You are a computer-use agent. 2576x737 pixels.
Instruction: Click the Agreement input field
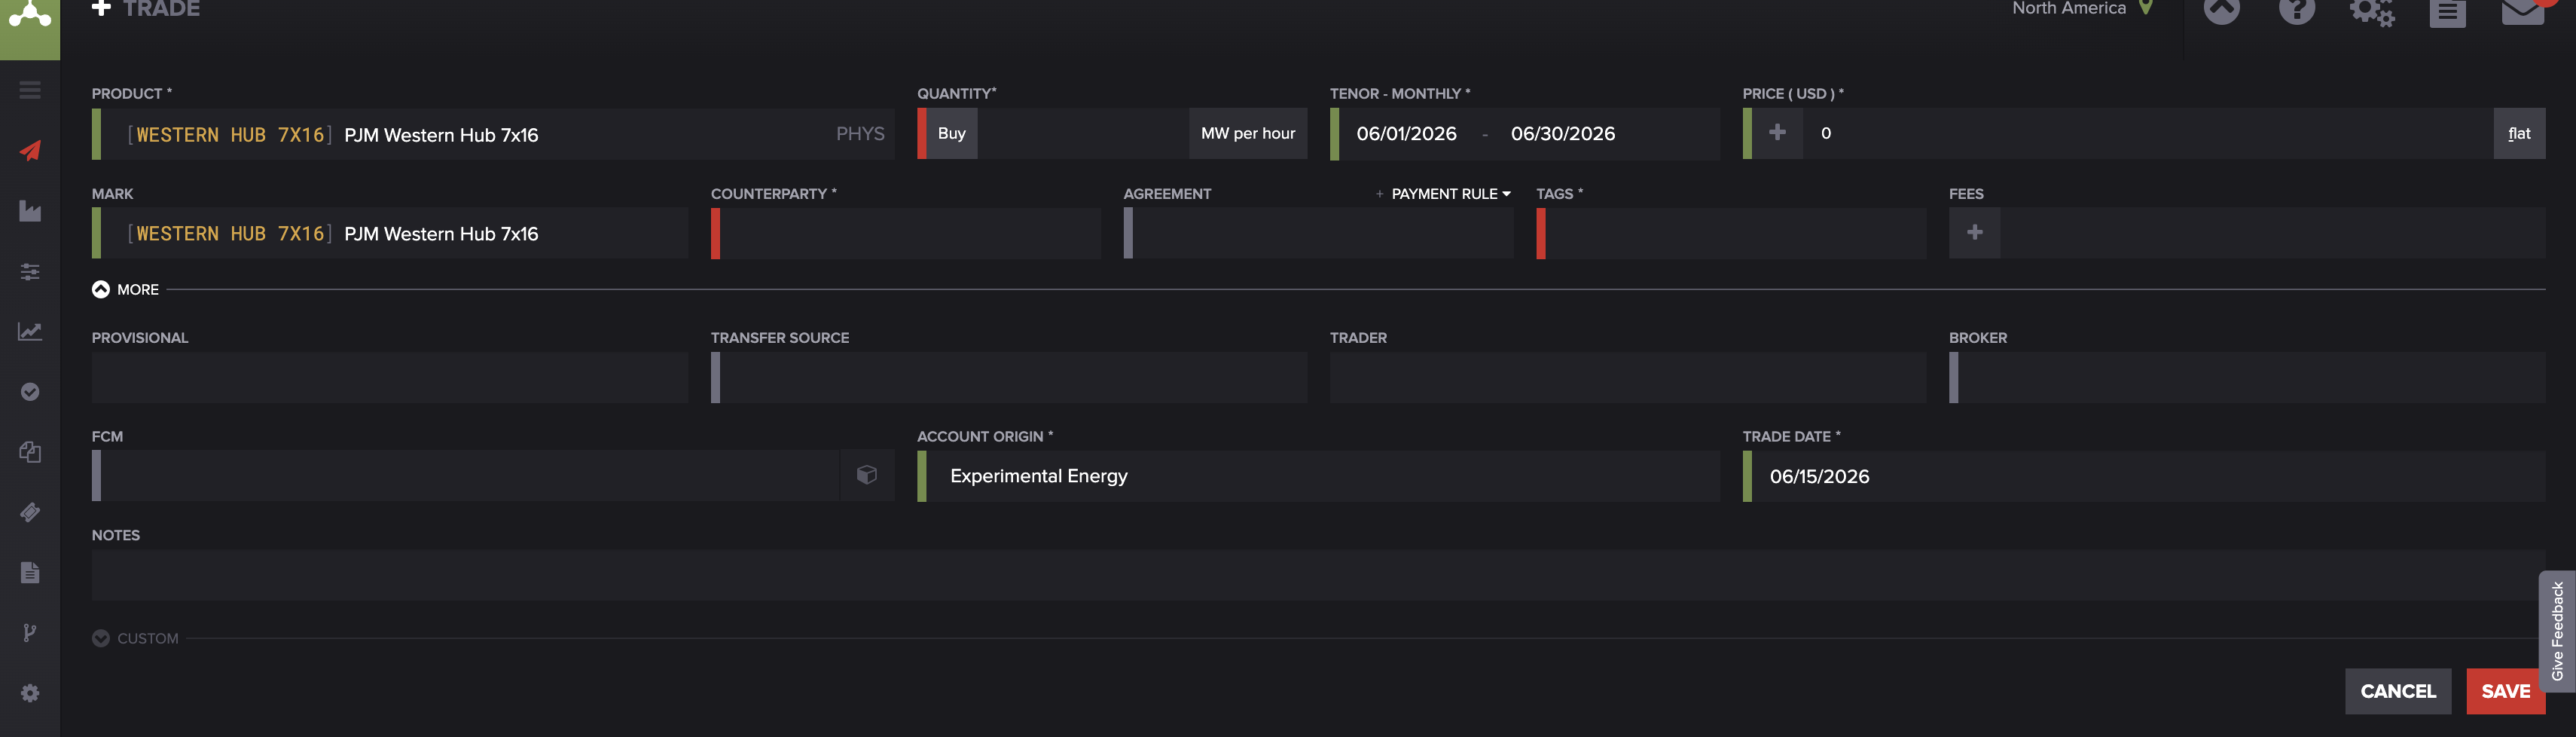point(1318,233)
